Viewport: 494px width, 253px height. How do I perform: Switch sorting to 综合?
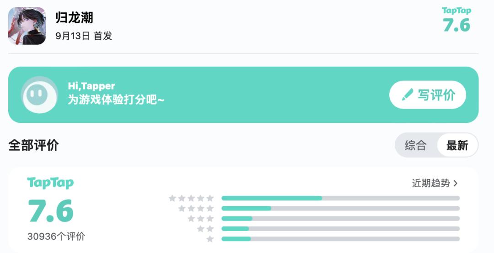[415, 145]
